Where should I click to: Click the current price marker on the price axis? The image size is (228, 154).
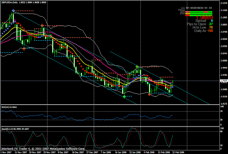click(x=224, y=80)
